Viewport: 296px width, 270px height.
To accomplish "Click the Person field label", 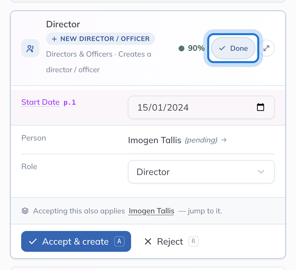I will [x=34, y=138].
